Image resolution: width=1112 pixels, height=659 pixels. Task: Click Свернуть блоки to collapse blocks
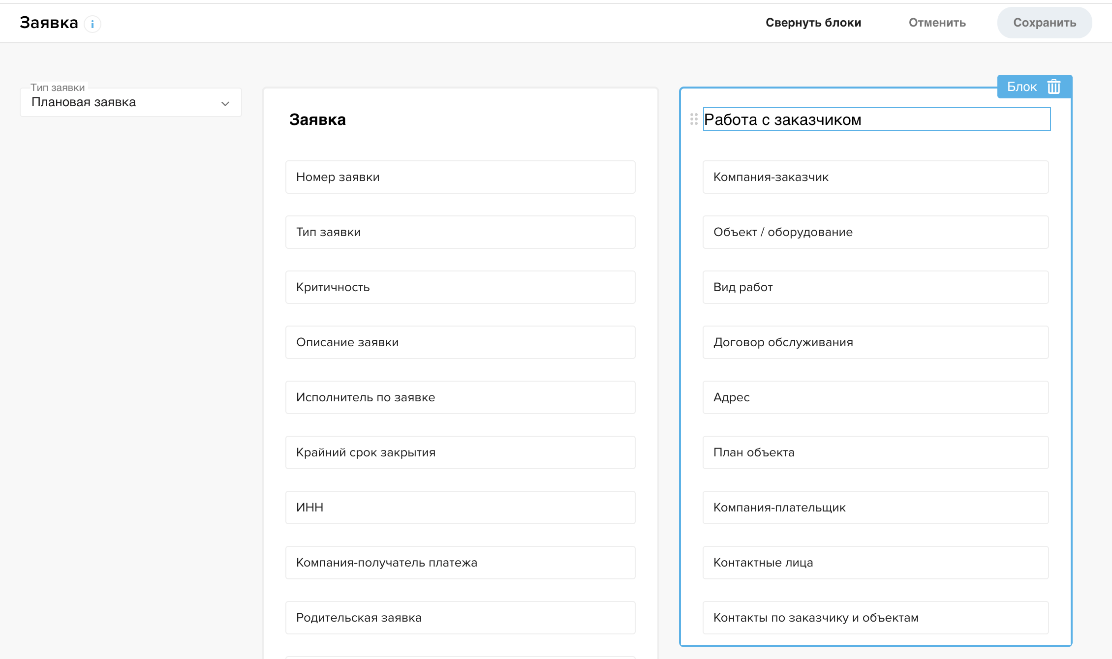pos(813,23)
